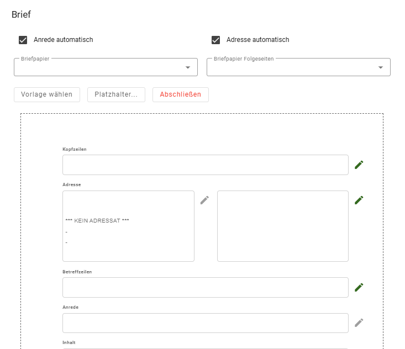Click the arrow of the Briefpapier combo box
The width and height of the screenshot is (405, 349).
point(188,67)
